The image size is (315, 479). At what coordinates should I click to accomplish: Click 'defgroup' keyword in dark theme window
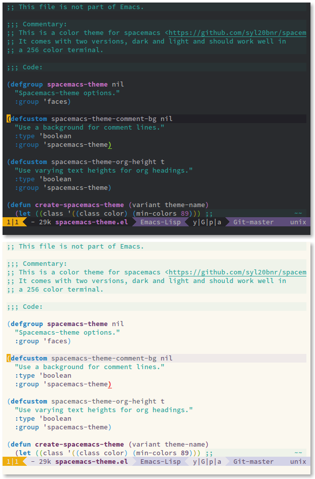click(x=27, y=85)
